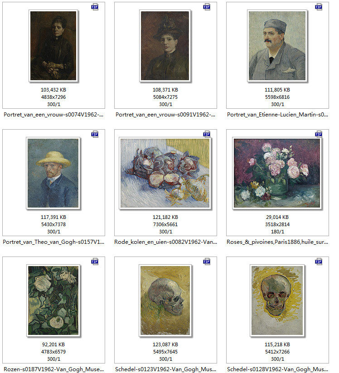Click TIF badge on Portret_van_een_vrouw-s0091V1962
Screen dimensions: 339x373
(x=207, y=7)
